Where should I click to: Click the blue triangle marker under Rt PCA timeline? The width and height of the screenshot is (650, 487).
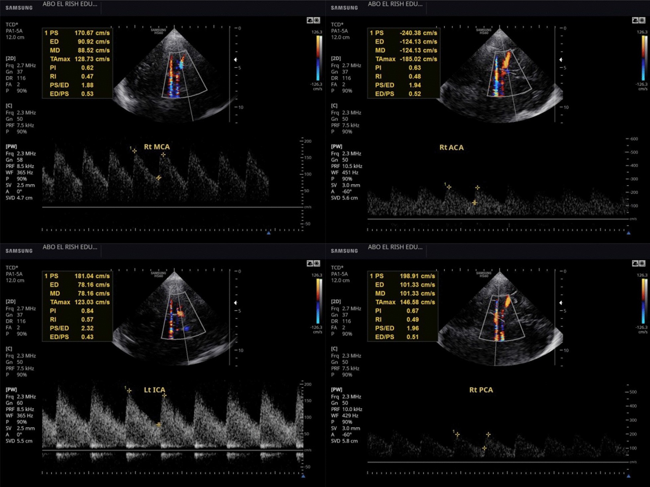[628, 476]
